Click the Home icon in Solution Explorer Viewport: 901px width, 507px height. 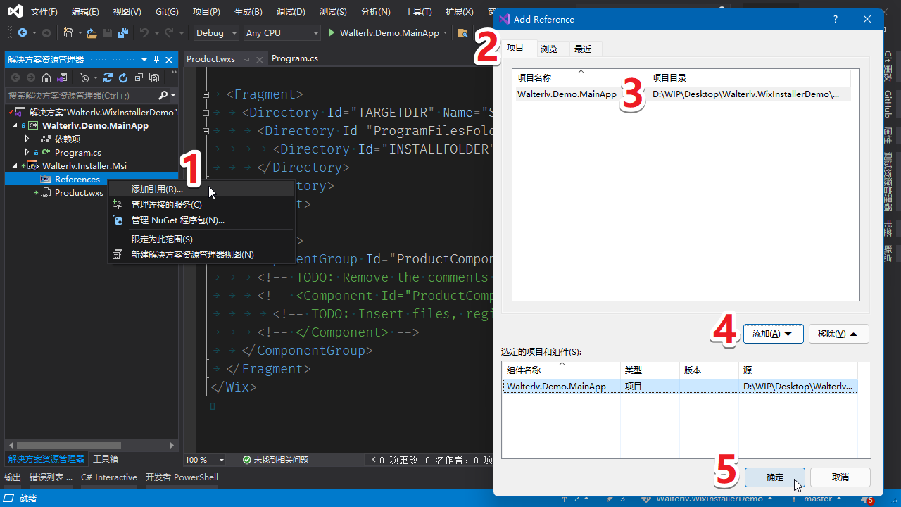click(x=46, y=77)
